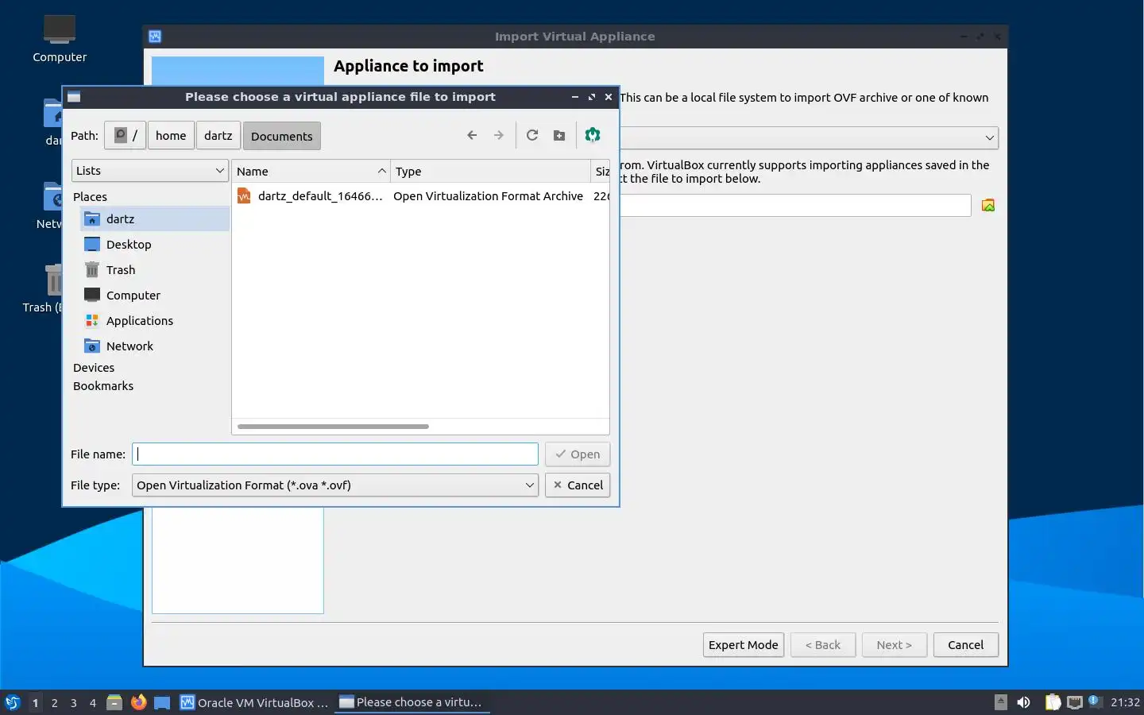Viewport: 1144px width, 715px height.
Task: Launch Firefox from the panel
Action: pos(138,702)
